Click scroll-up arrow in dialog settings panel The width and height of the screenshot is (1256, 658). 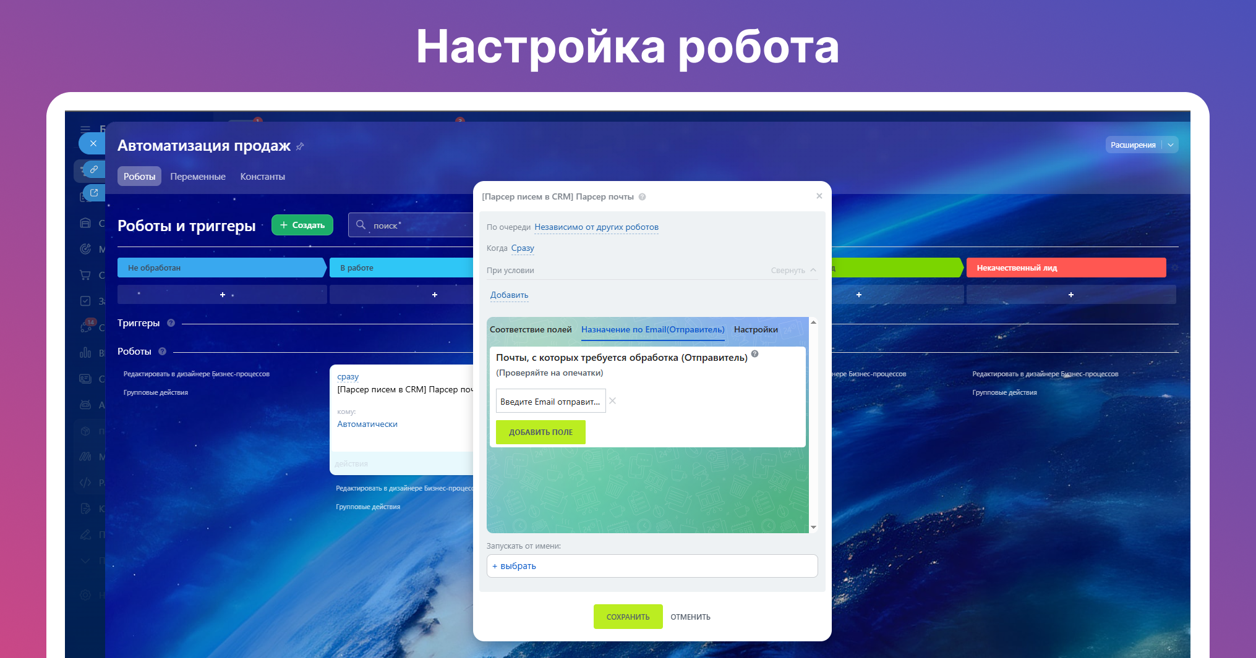click(x=813, y=323)
